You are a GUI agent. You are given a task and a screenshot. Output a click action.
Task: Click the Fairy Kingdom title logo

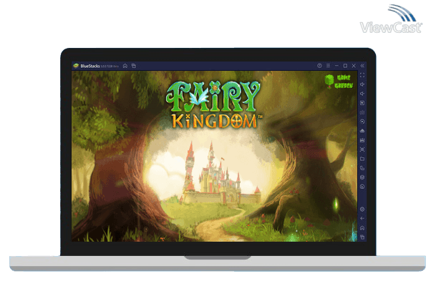[214, 104]
